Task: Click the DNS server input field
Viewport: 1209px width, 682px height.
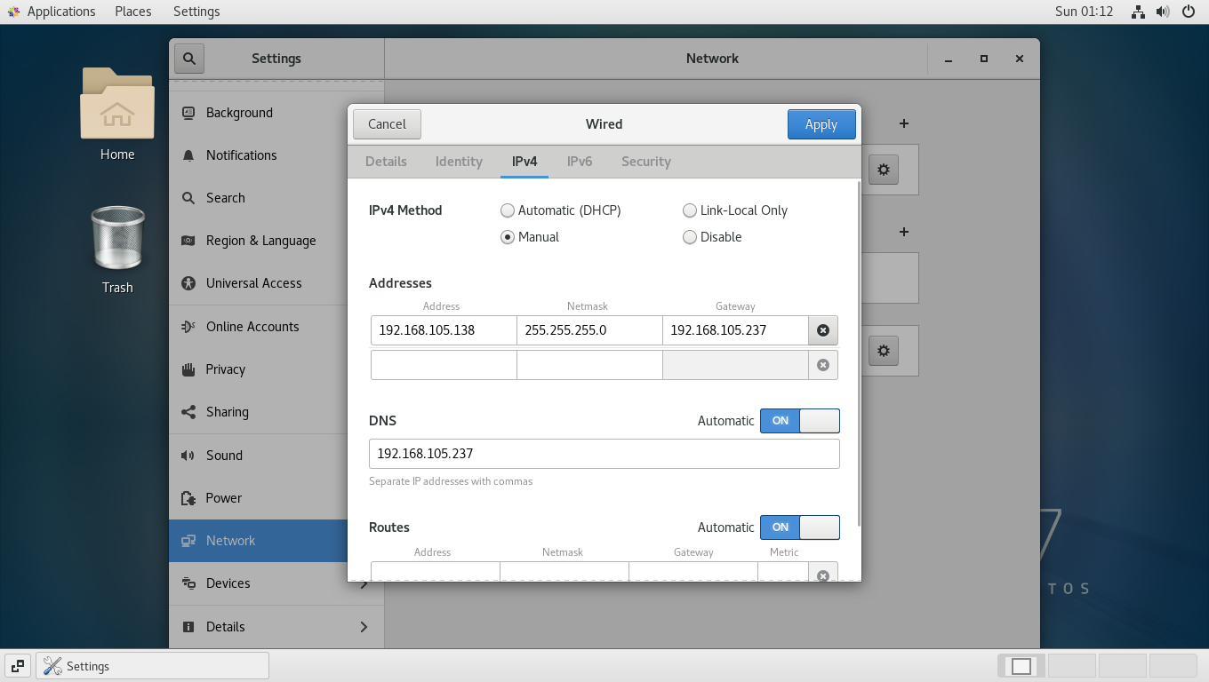Action: tap(604, 454)
